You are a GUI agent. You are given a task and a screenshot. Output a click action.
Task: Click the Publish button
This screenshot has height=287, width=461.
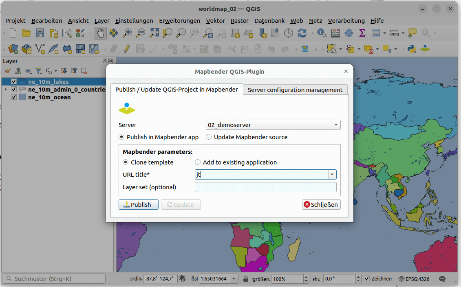(x=138, y=204)
